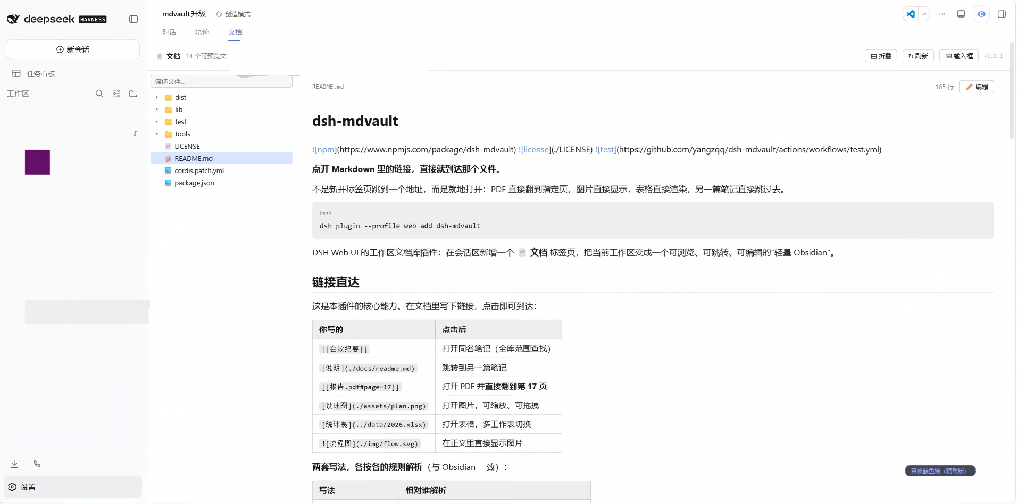Switch to the 轨迹 tab
Image resolution: width=1017 pixels, height=504 pixels.
click(202, 32)
